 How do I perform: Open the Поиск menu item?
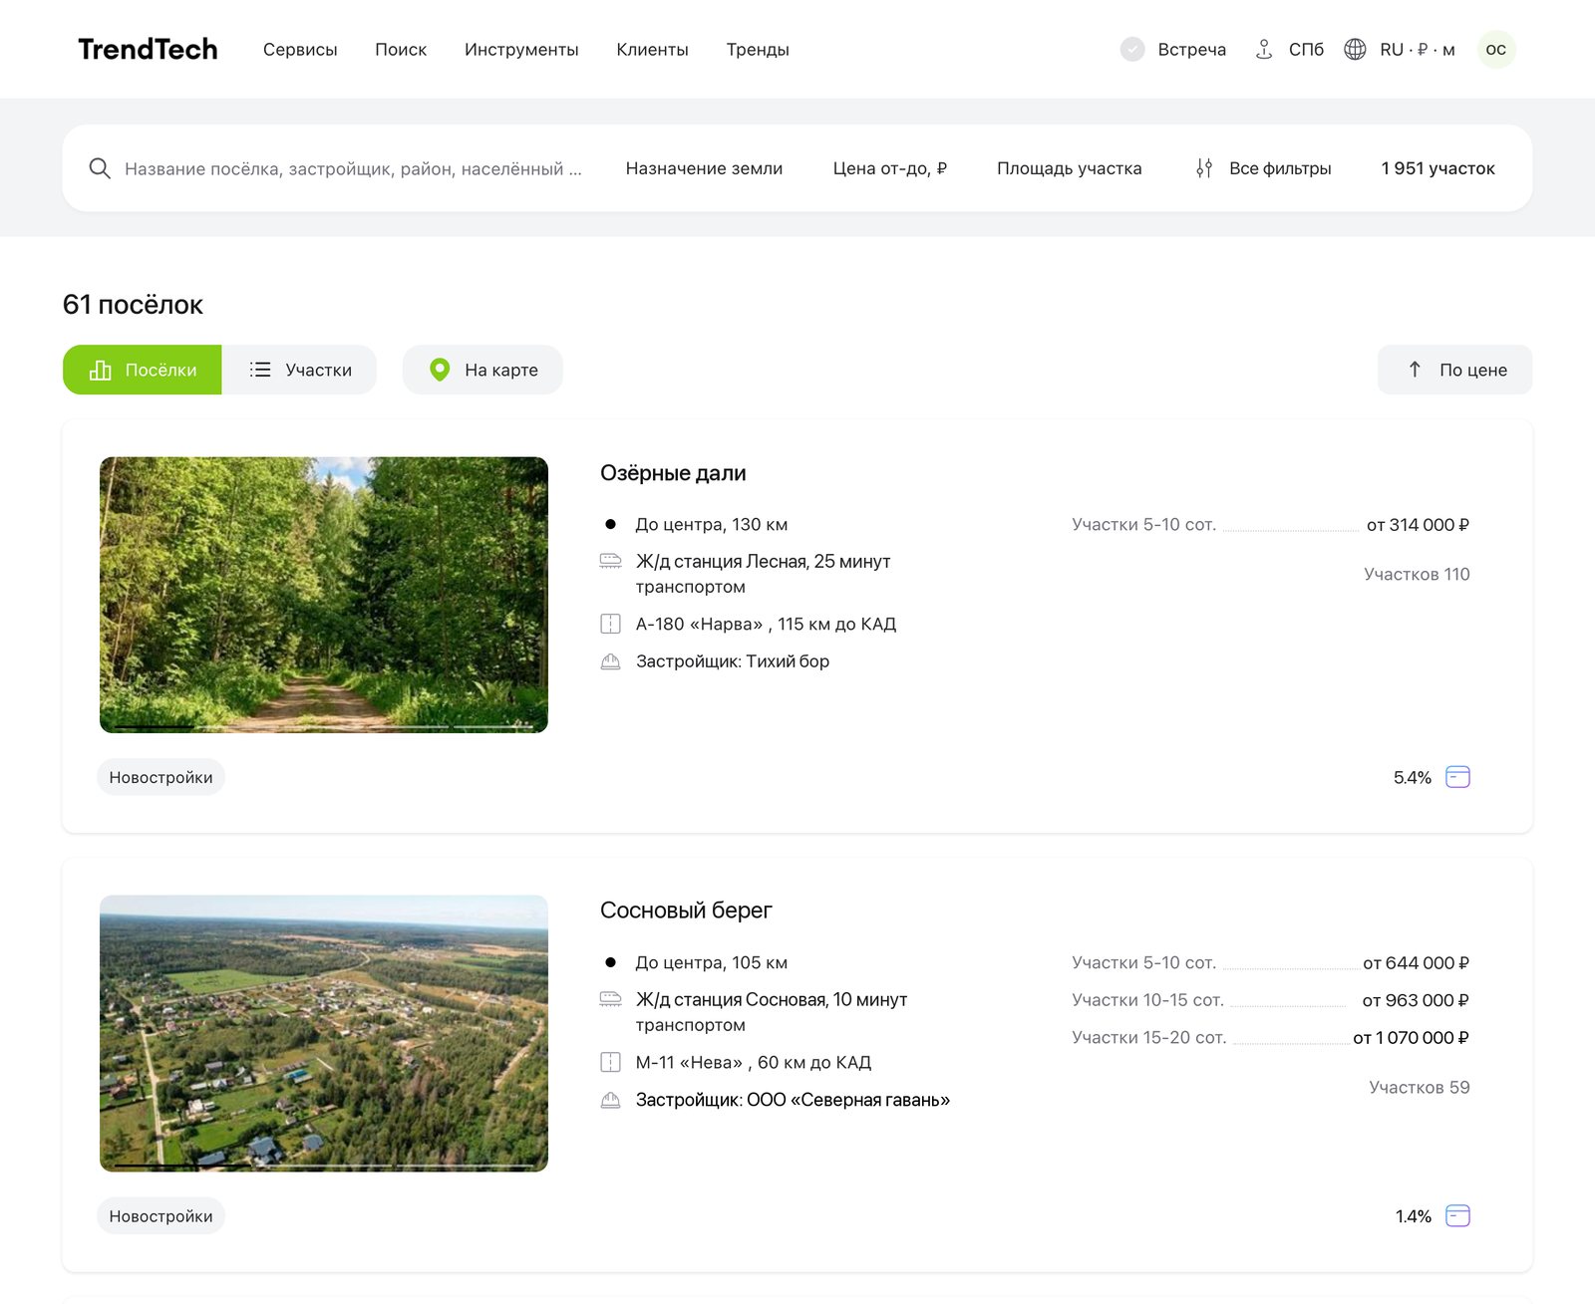(x=401, y=50)
